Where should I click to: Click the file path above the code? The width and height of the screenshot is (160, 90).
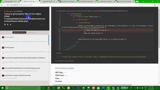92,11
